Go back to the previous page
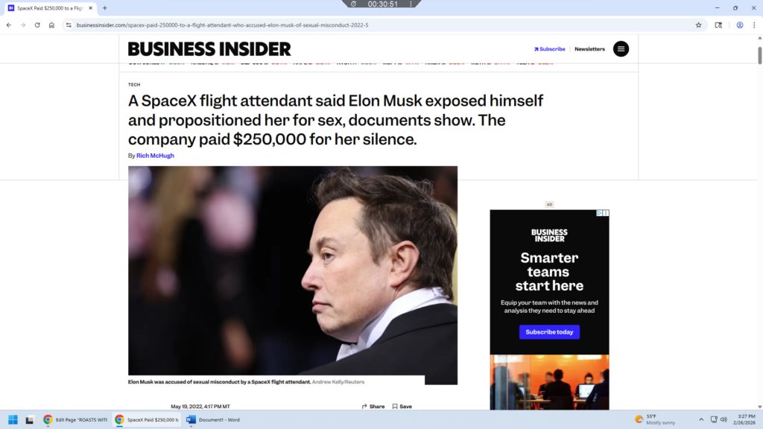The image size is (763, 429). (9, 25)
